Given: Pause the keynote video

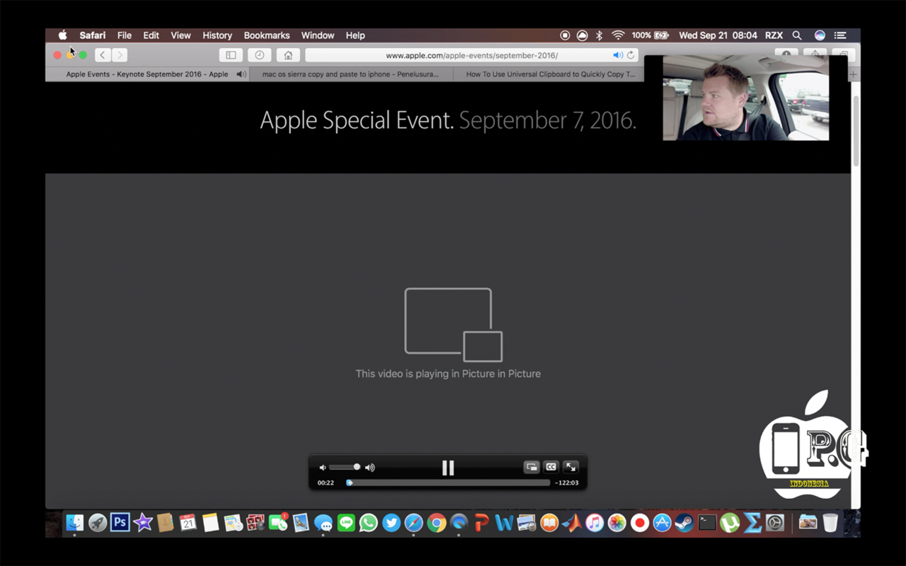Looking at the screenshot, I should click(447, 468).
